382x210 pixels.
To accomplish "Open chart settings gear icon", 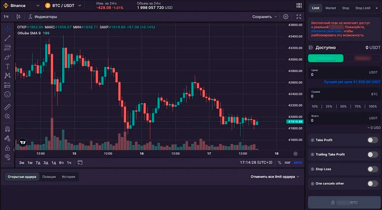I will click(x=286, y=17).
